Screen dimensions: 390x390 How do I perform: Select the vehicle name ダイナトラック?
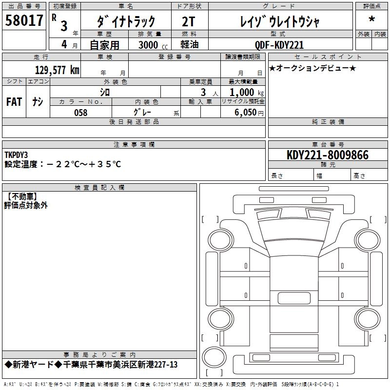(x=126, y=21)
